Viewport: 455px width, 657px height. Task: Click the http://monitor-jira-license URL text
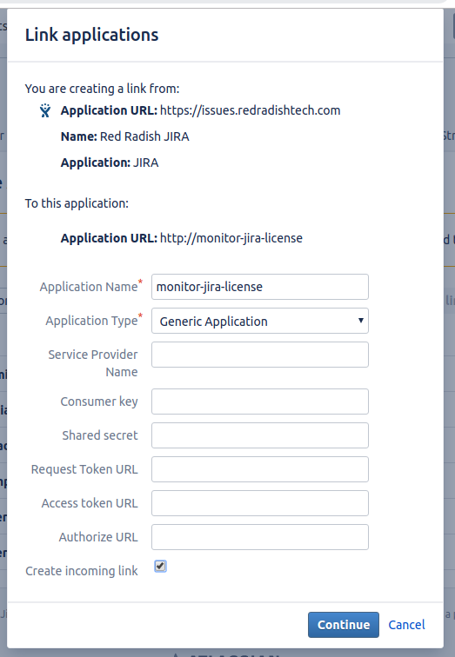point(231,238)
